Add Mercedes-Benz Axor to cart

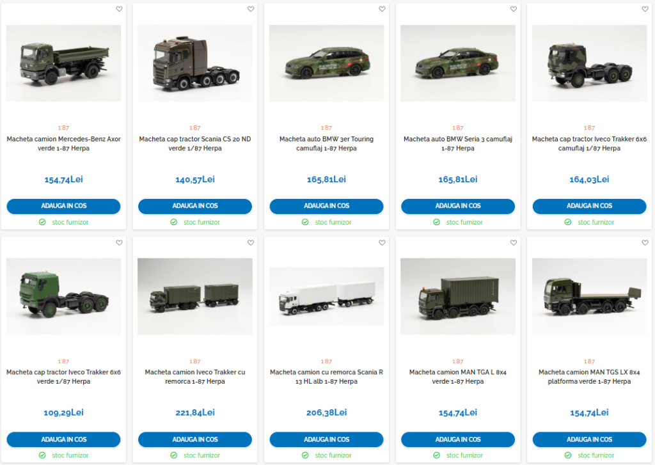pos(63,206)
